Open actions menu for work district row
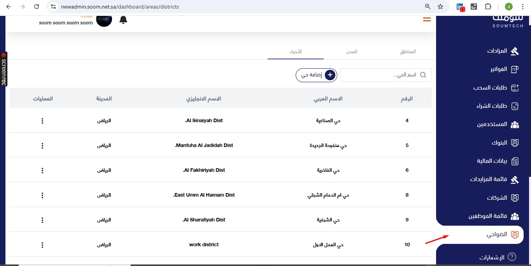 [42, 245]
